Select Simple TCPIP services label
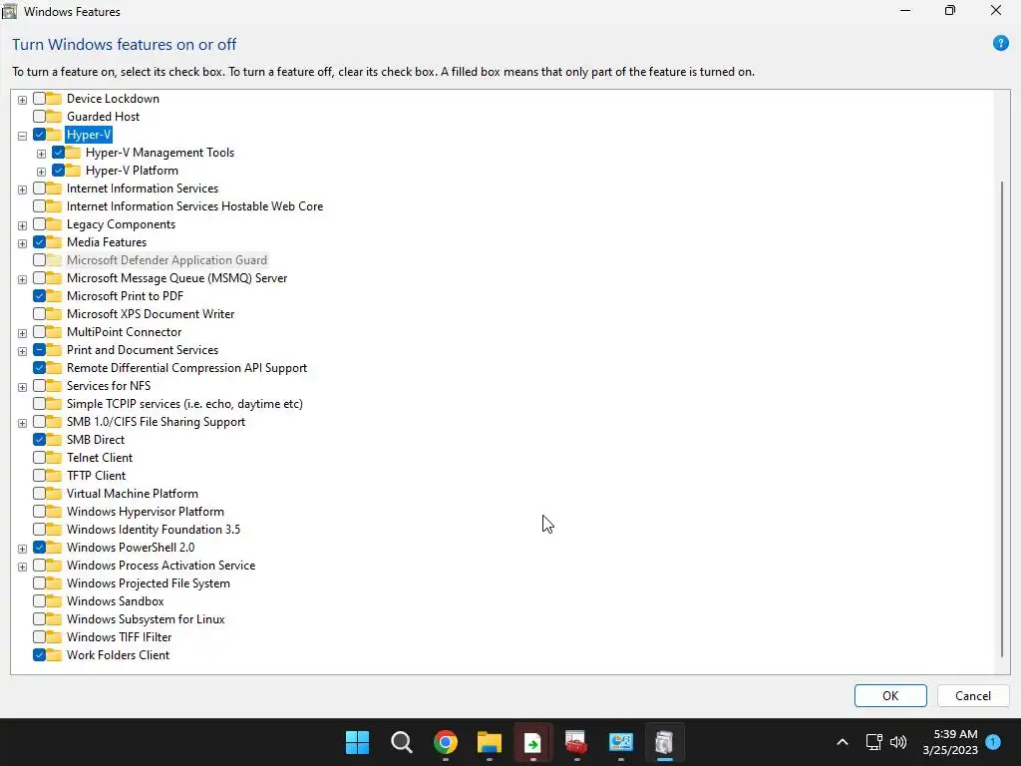The image size is (1021, 766). point(184,404)
